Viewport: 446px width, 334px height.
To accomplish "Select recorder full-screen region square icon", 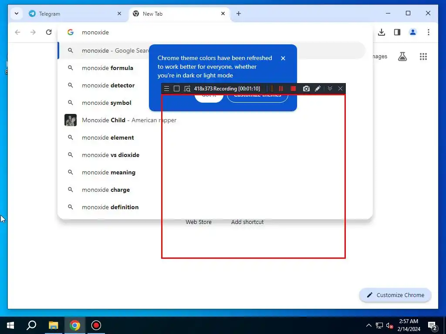I will (x=177, y=89).
